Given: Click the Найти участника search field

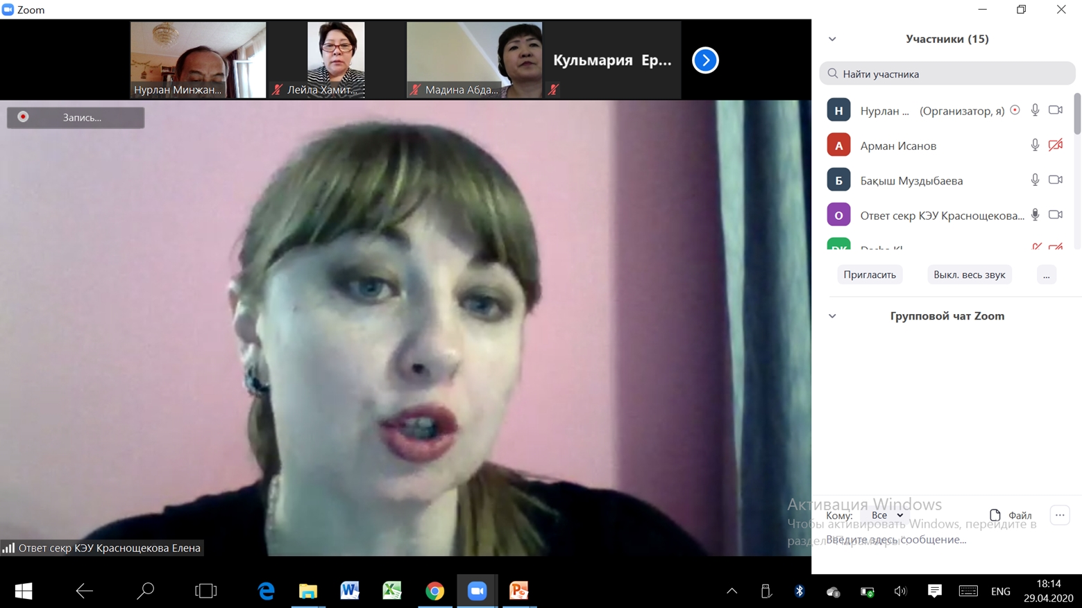Looking at the screenshot, I should click(947, 73).
